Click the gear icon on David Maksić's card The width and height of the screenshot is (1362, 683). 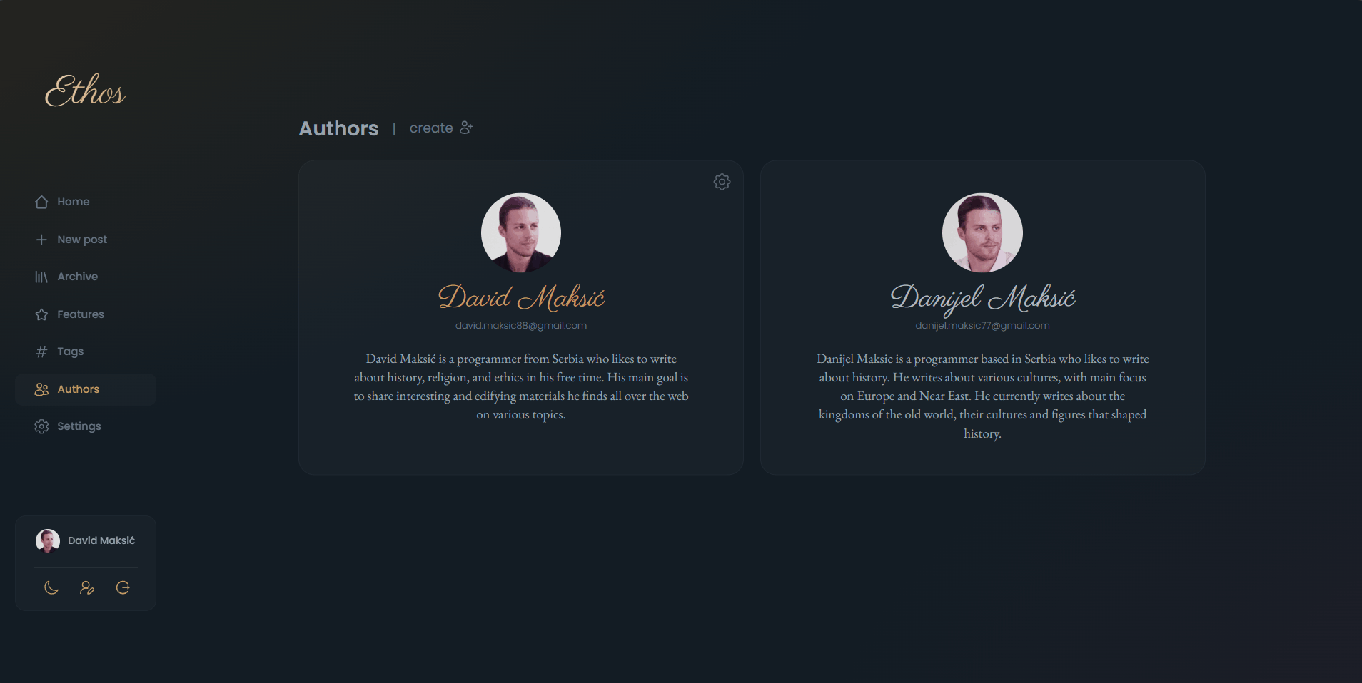pos(722,182)
